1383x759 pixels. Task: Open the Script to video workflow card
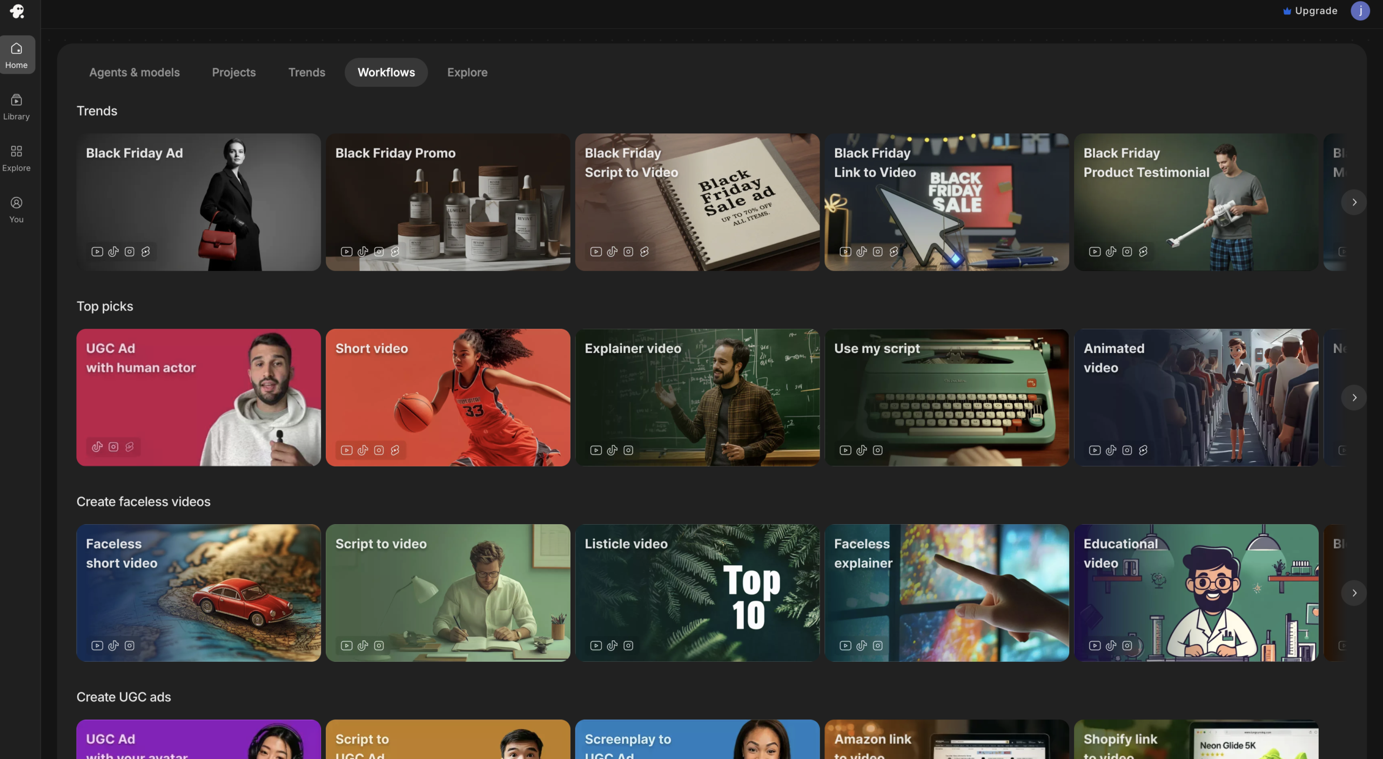tap(448, 593)
